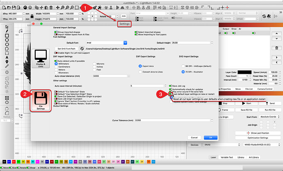
Task: Click the Layers panel delete trash icon
Action: [276, 48]
